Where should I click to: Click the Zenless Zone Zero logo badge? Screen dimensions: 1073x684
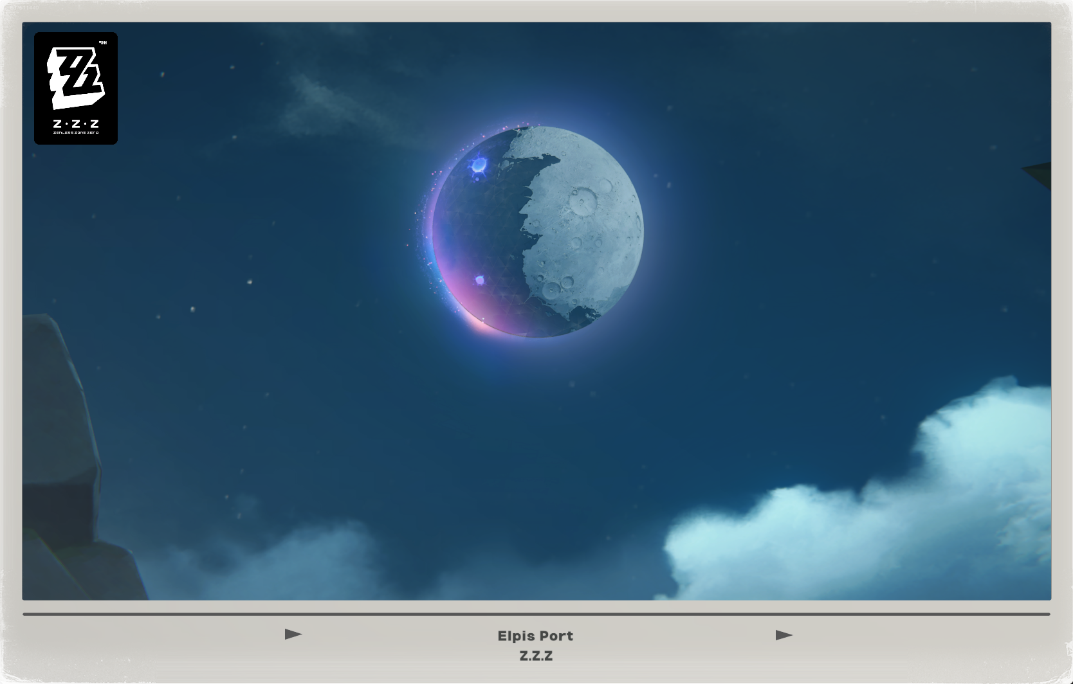76,88
